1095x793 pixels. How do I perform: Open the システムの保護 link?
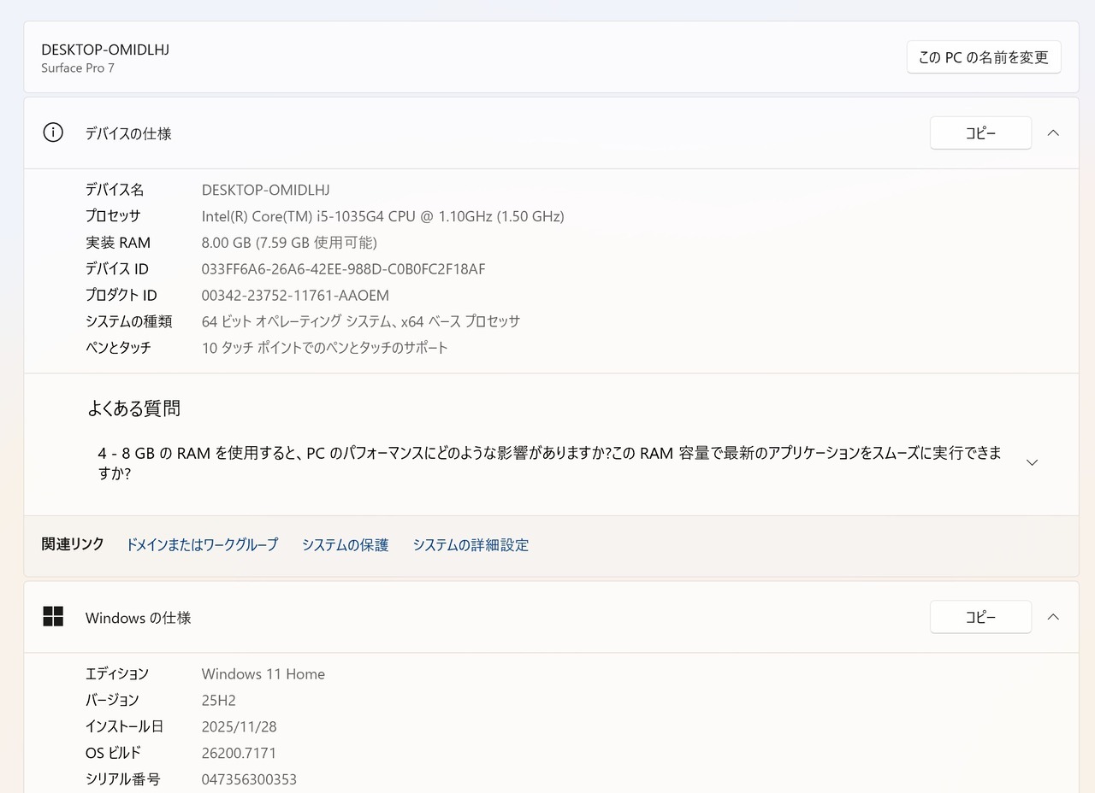click(x=345, y=545)
